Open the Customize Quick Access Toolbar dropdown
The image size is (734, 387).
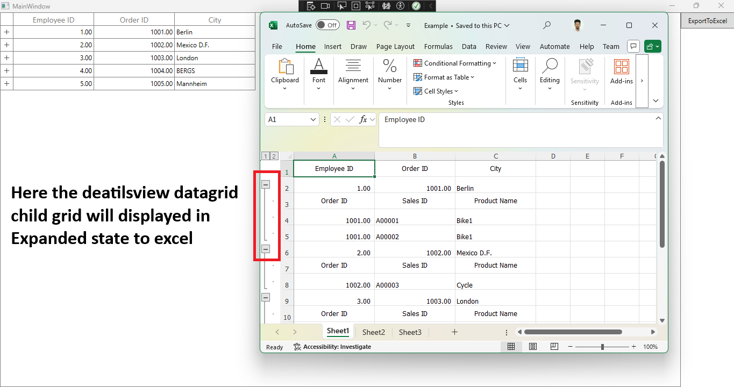(x=408, y=25)
